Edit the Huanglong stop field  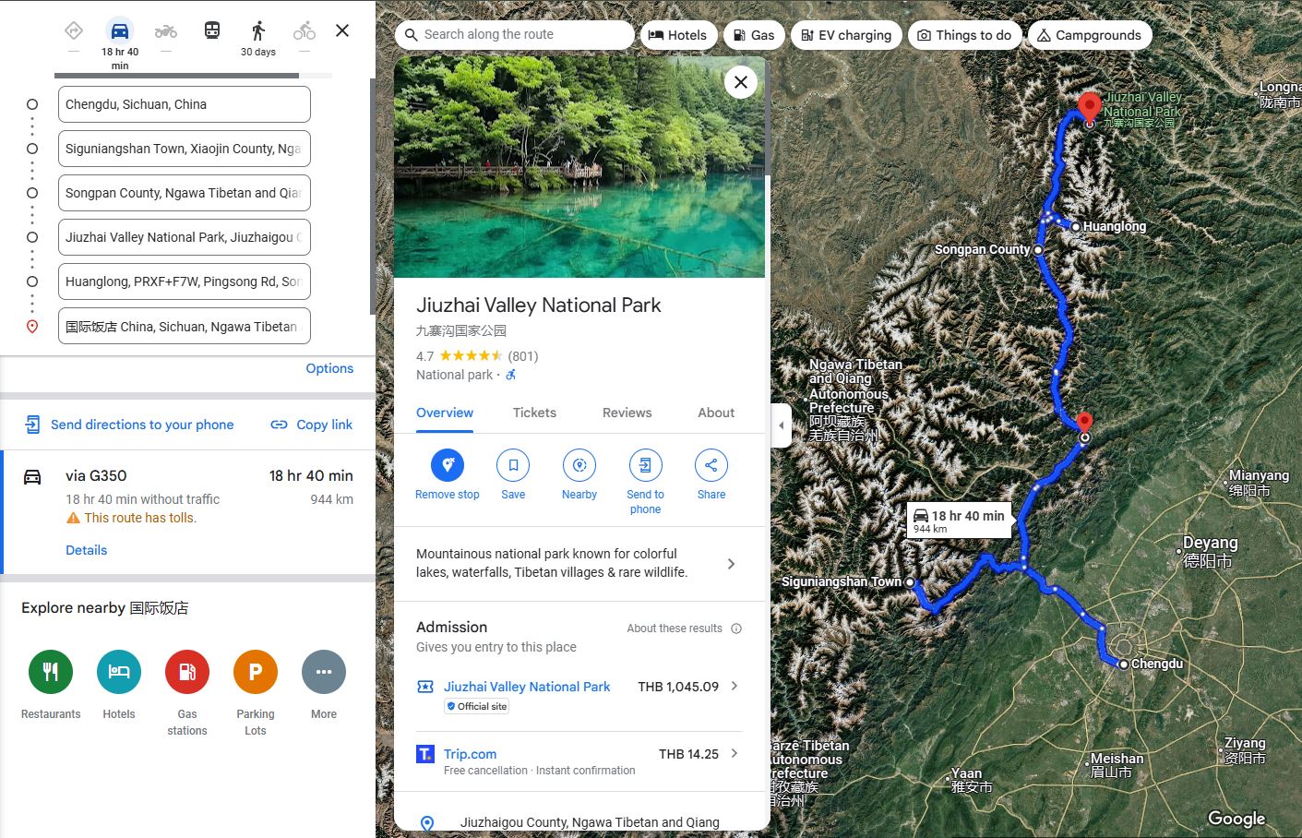tap(185, 281)
